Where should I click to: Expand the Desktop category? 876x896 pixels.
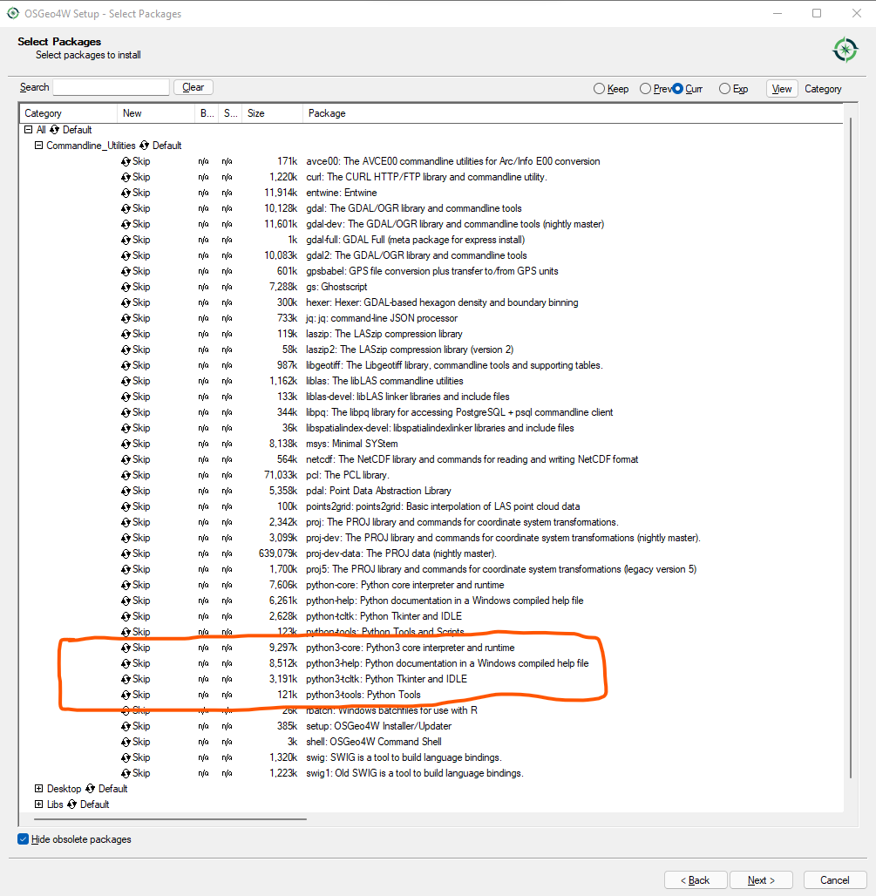click(x=39, y=789)
